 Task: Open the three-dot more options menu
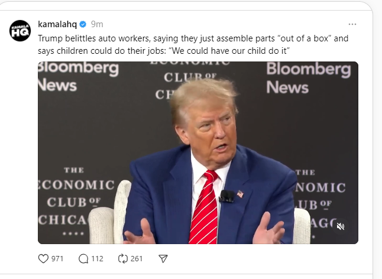352,24
